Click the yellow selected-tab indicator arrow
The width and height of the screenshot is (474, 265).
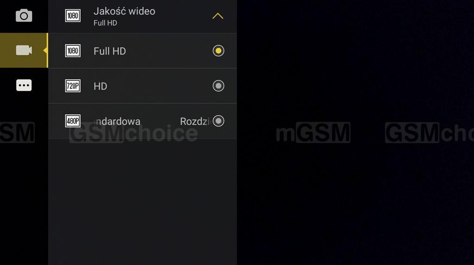[x=46, y=50]
